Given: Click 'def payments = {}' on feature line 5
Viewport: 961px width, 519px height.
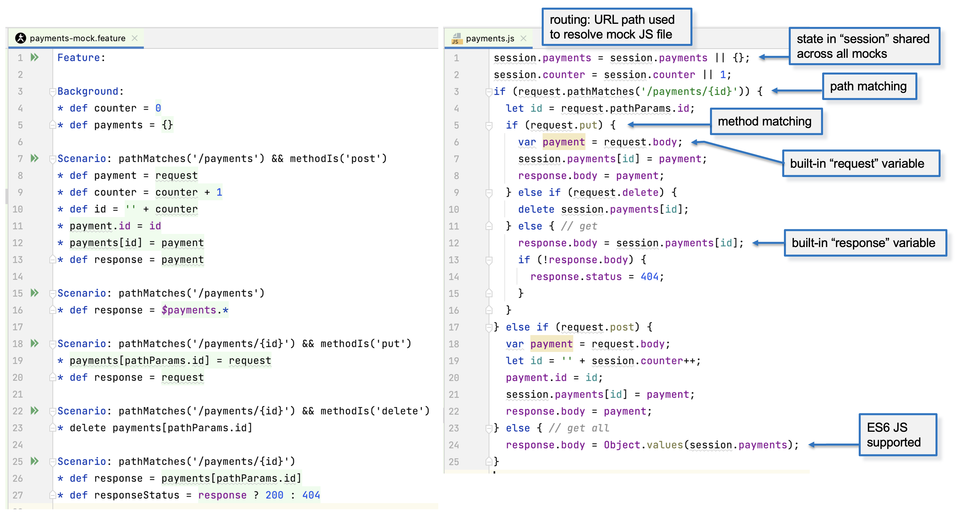Looking at the screenshot, I should pyautogui.click(x=122, y=125).
